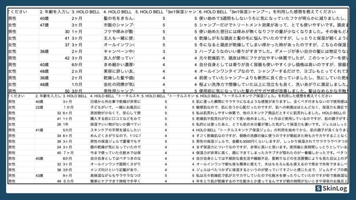Click the cell starting with メンズ向けという記載
Image resolution: width=356 pixels, height=200 pixels.
tap(115, 170)
